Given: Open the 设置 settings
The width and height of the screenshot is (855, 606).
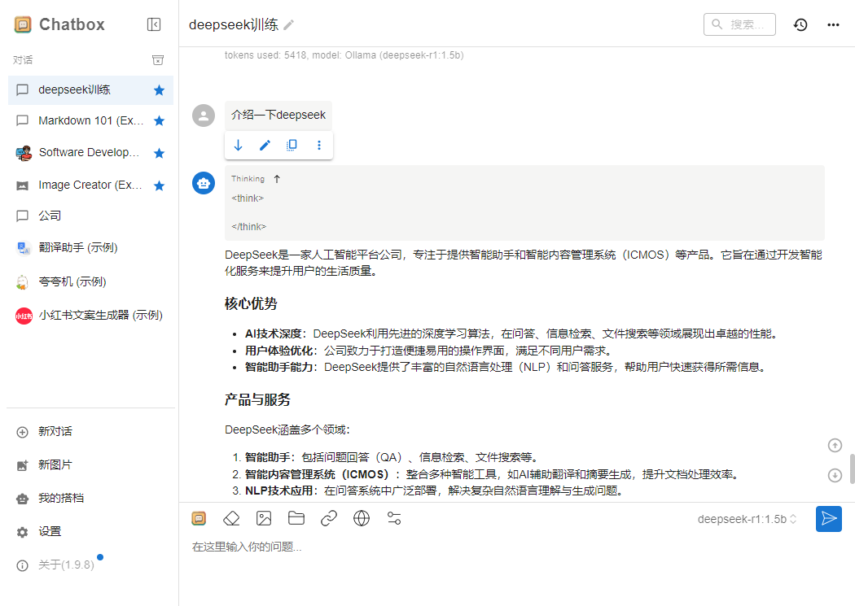Looking at the screenshot, I should click(90, 532).
